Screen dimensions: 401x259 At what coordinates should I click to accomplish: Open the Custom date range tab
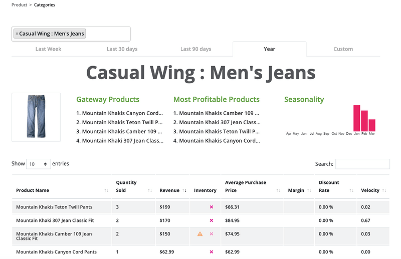(343, 49)
